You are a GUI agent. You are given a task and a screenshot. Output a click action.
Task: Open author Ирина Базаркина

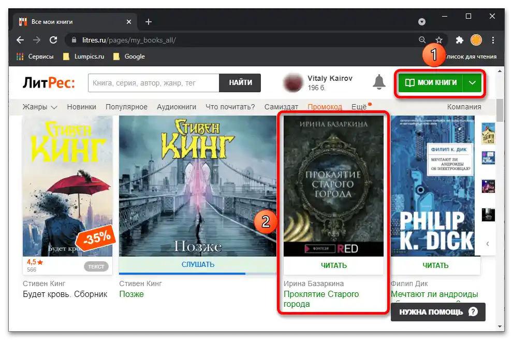(313, 284)
